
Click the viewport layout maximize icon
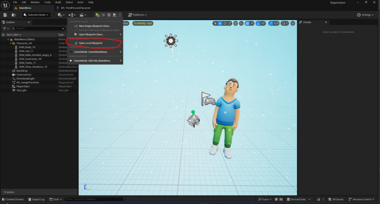[293, 23]
